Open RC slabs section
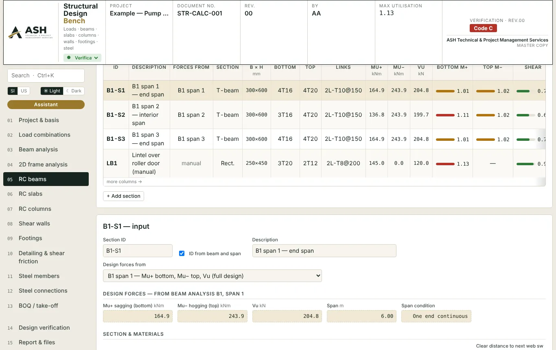 [46, 194]
